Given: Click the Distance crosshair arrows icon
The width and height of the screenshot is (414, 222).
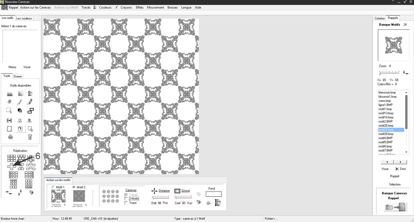Looking at the screenshot, I should [x=154, y=191].
